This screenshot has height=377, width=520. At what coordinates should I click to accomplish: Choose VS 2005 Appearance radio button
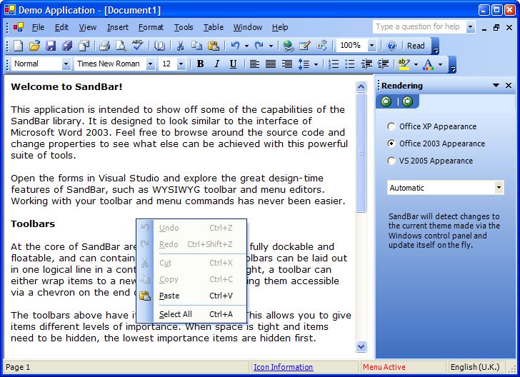pyautogui.click(x=391, y=161)
